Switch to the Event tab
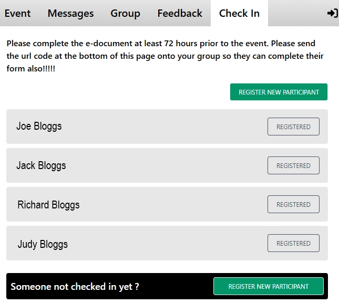Image resolution: width=339 pixels, height=304 pixels. point(17,13)
